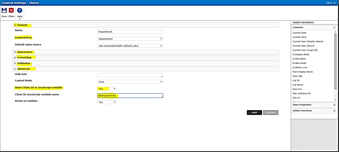Viewport: 339px width, 152px height.
Task: Select Site ID reference
Action: click(x=296, y=98)
